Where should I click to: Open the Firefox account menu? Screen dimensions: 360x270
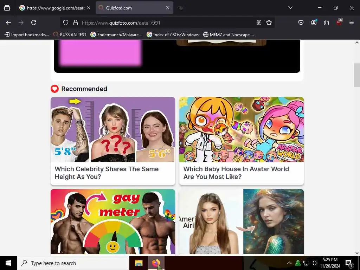(x=314, y=22)
